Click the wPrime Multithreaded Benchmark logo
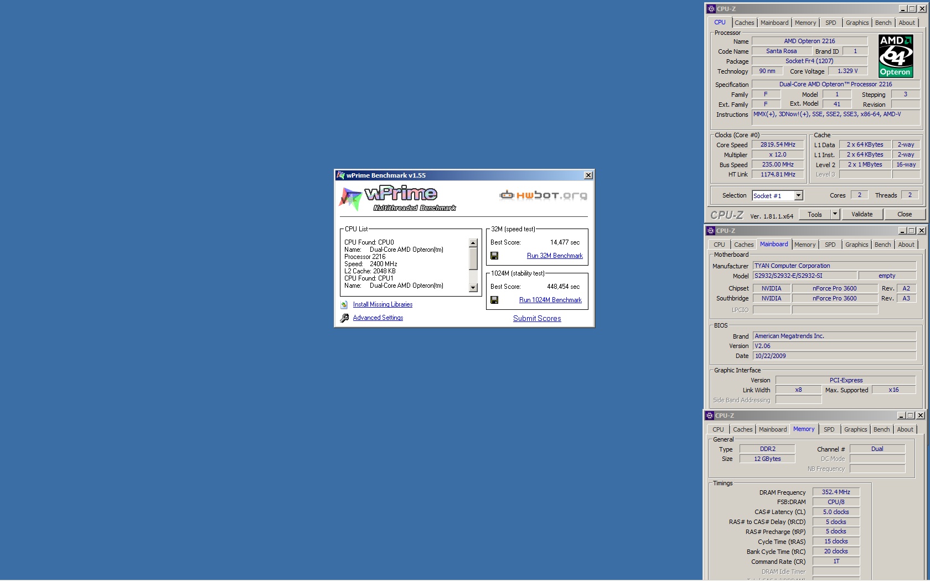 [x=397, y=199]
